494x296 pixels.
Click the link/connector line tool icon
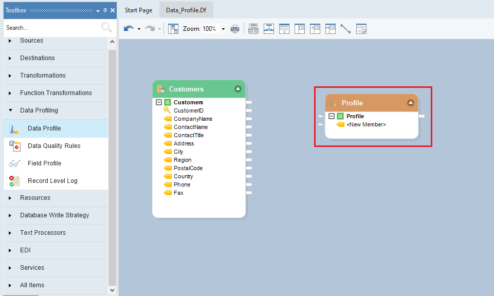[x=345, y=29]
